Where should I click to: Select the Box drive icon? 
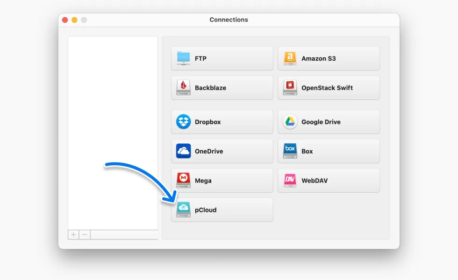(290, 151)
